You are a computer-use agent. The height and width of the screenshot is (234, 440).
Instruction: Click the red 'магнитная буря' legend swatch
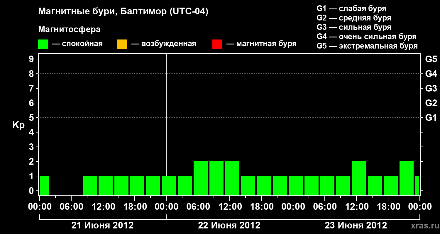point(217,44)
